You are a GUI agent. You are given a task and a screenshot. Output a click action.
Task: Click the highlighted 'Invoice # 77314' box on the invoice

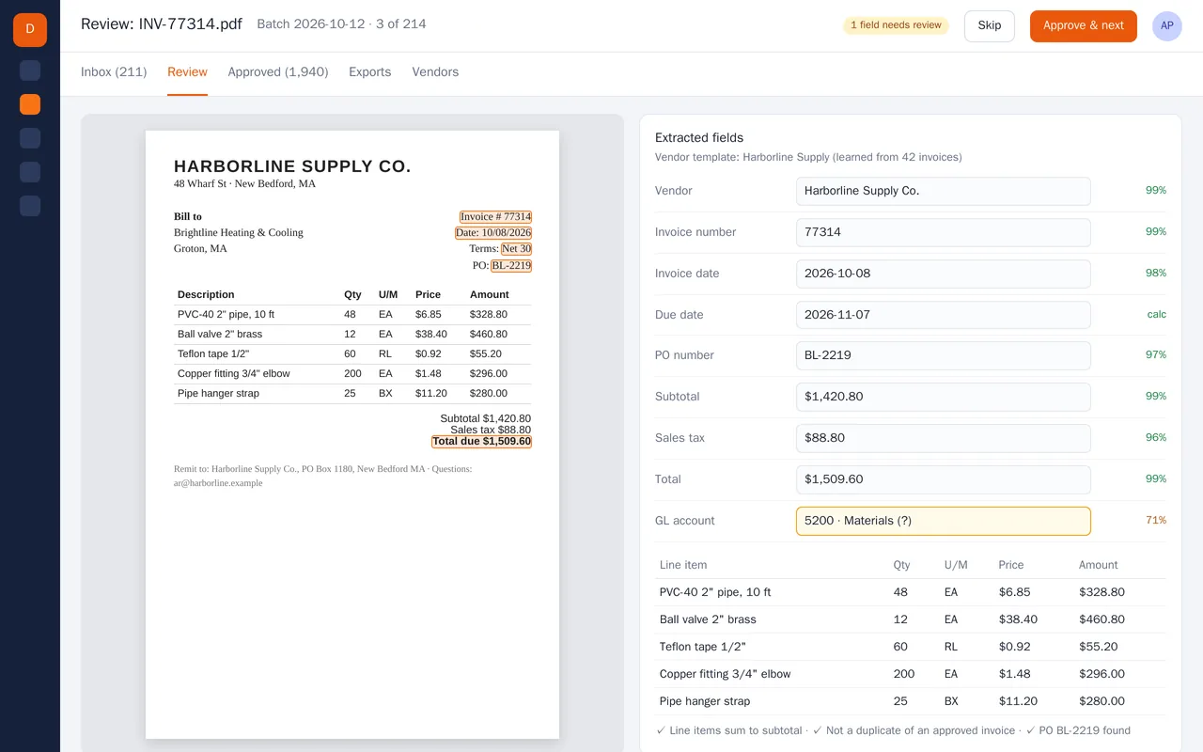point(495,216)
